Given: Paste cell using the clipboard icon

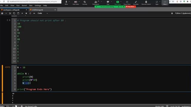Looking at the screenshot, I should pyautogui.click(x=18, y=13).
